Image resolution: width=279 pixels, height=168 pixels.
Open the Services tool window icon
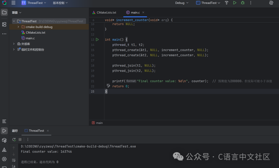(4, 159)
